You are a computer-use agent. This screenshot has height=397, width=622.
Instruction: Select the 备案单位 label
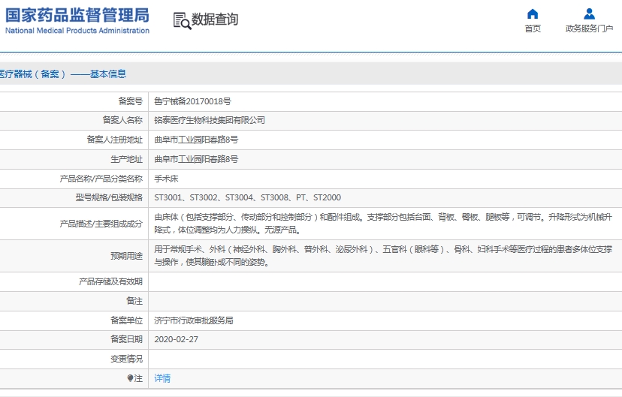pos(126,320)
